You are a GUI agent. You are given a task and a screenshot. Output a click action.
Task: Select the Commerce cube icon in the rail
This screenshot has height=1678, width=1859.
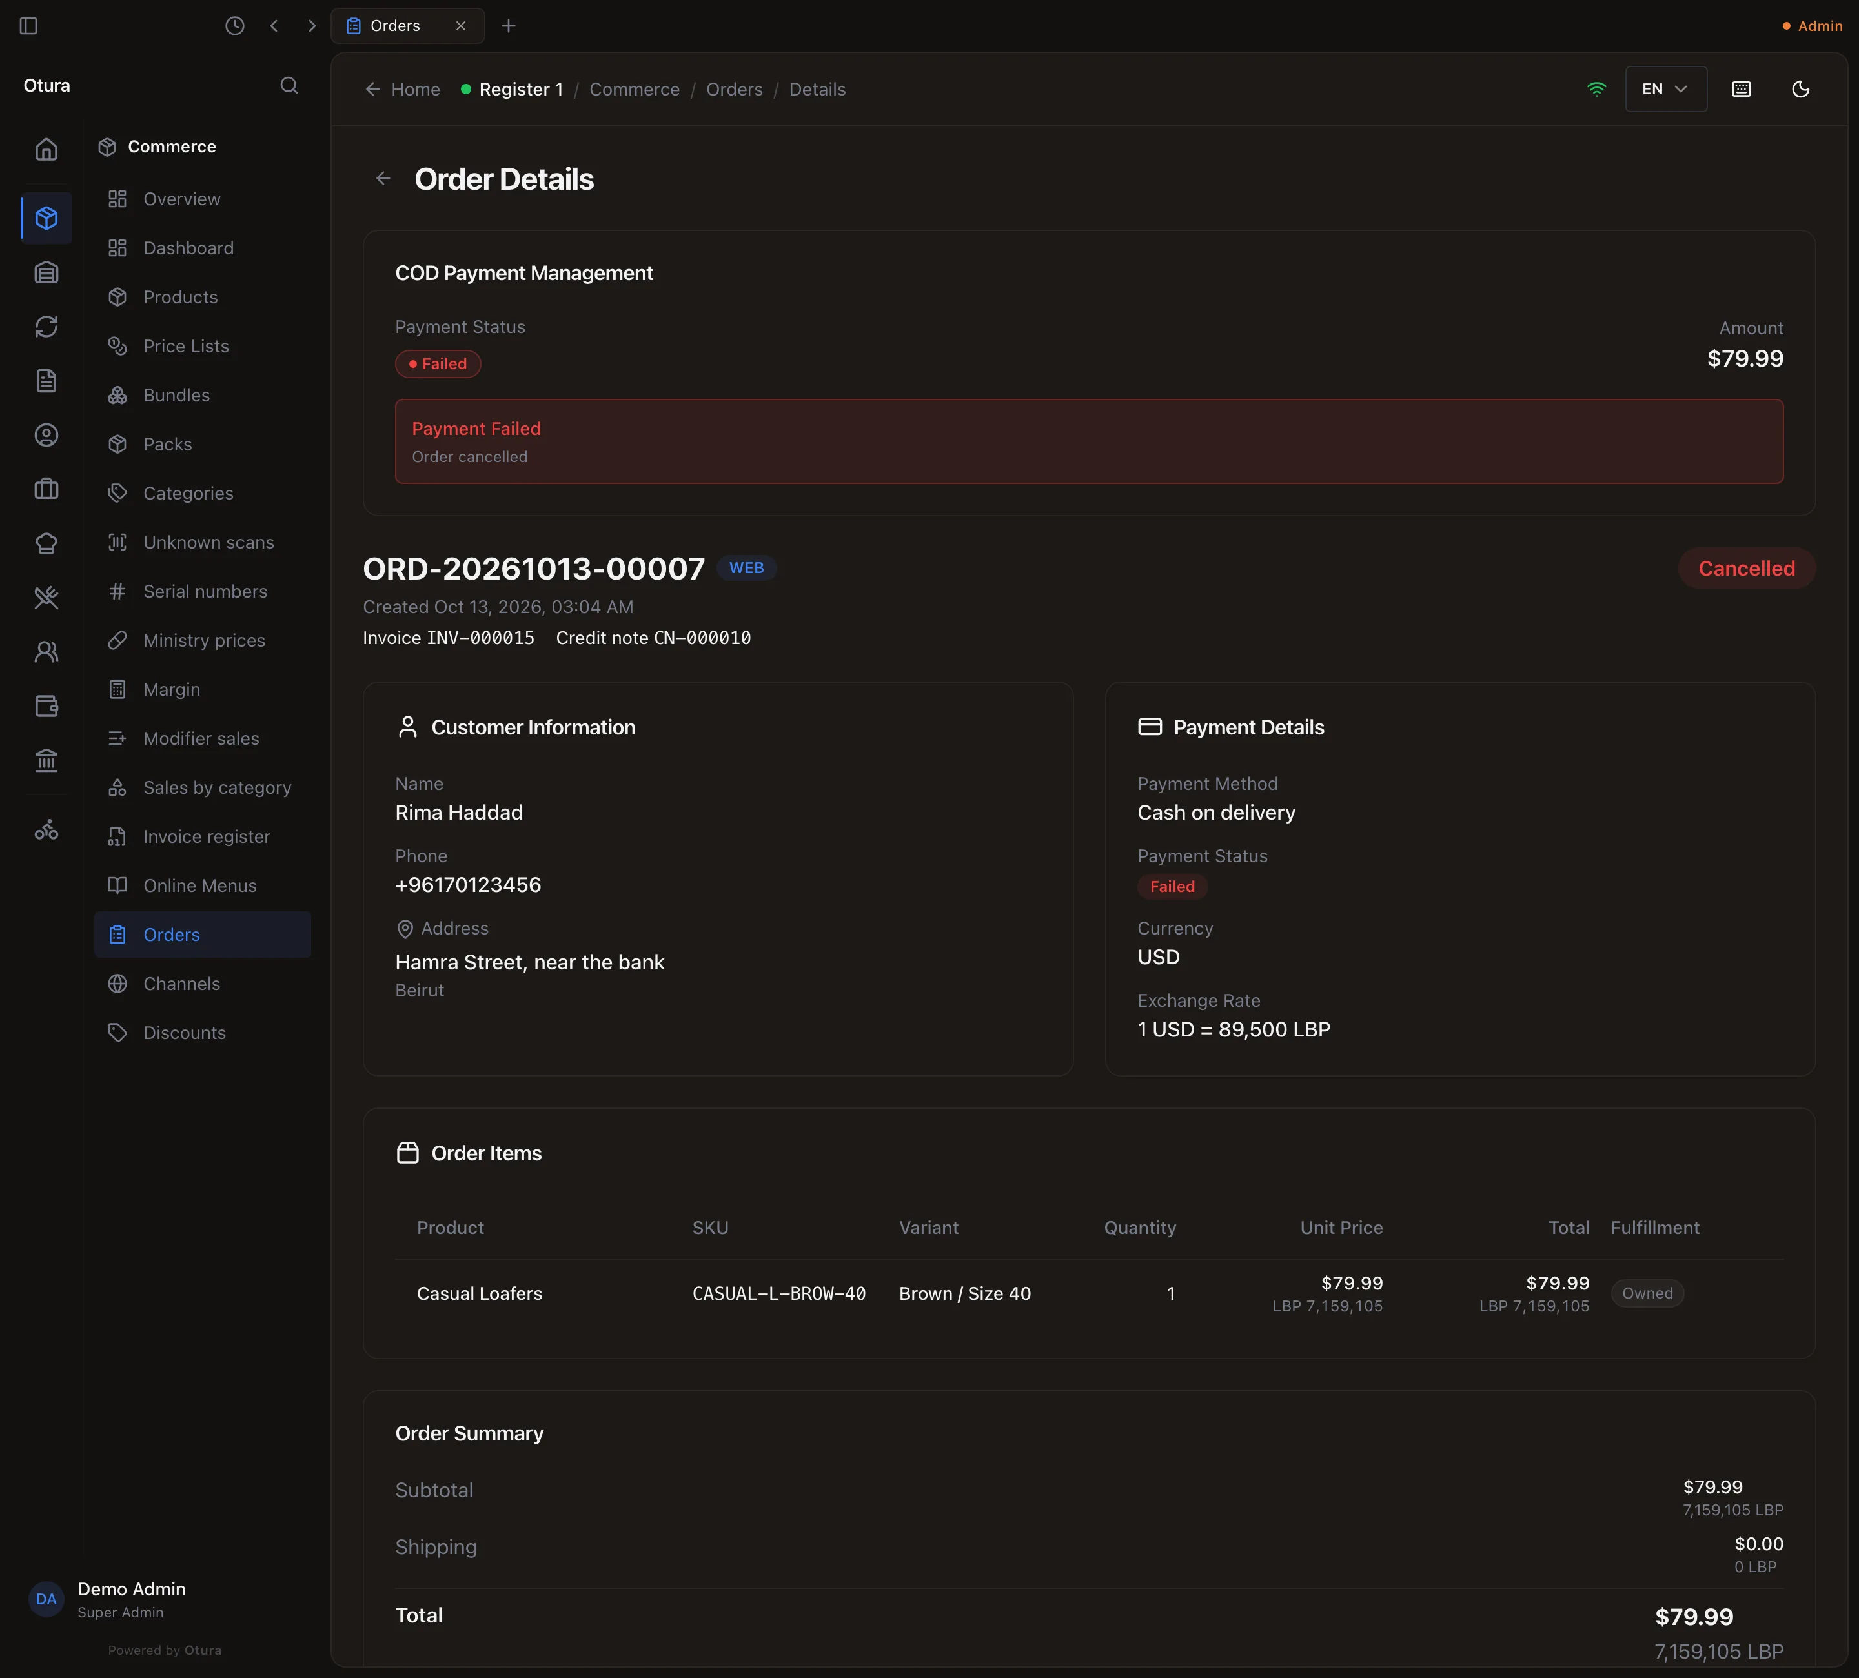click(x=46, y=217)
